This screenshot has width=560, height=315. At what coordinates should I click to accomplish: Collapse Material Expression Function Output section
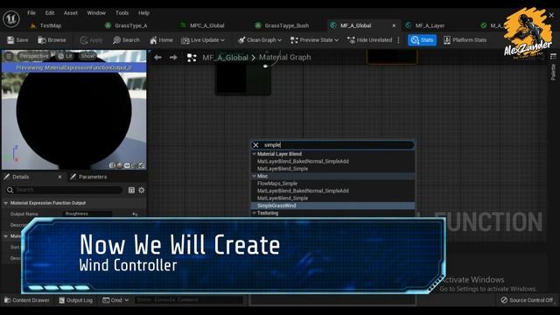point(6,203)
